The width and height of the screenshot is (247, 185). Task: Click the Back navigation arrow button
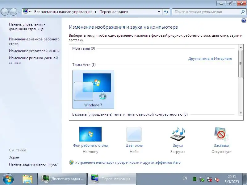point(5,12)
